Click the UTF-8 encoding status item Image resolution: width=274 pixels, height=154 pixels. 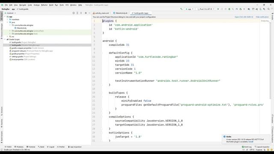click(252, 150)
